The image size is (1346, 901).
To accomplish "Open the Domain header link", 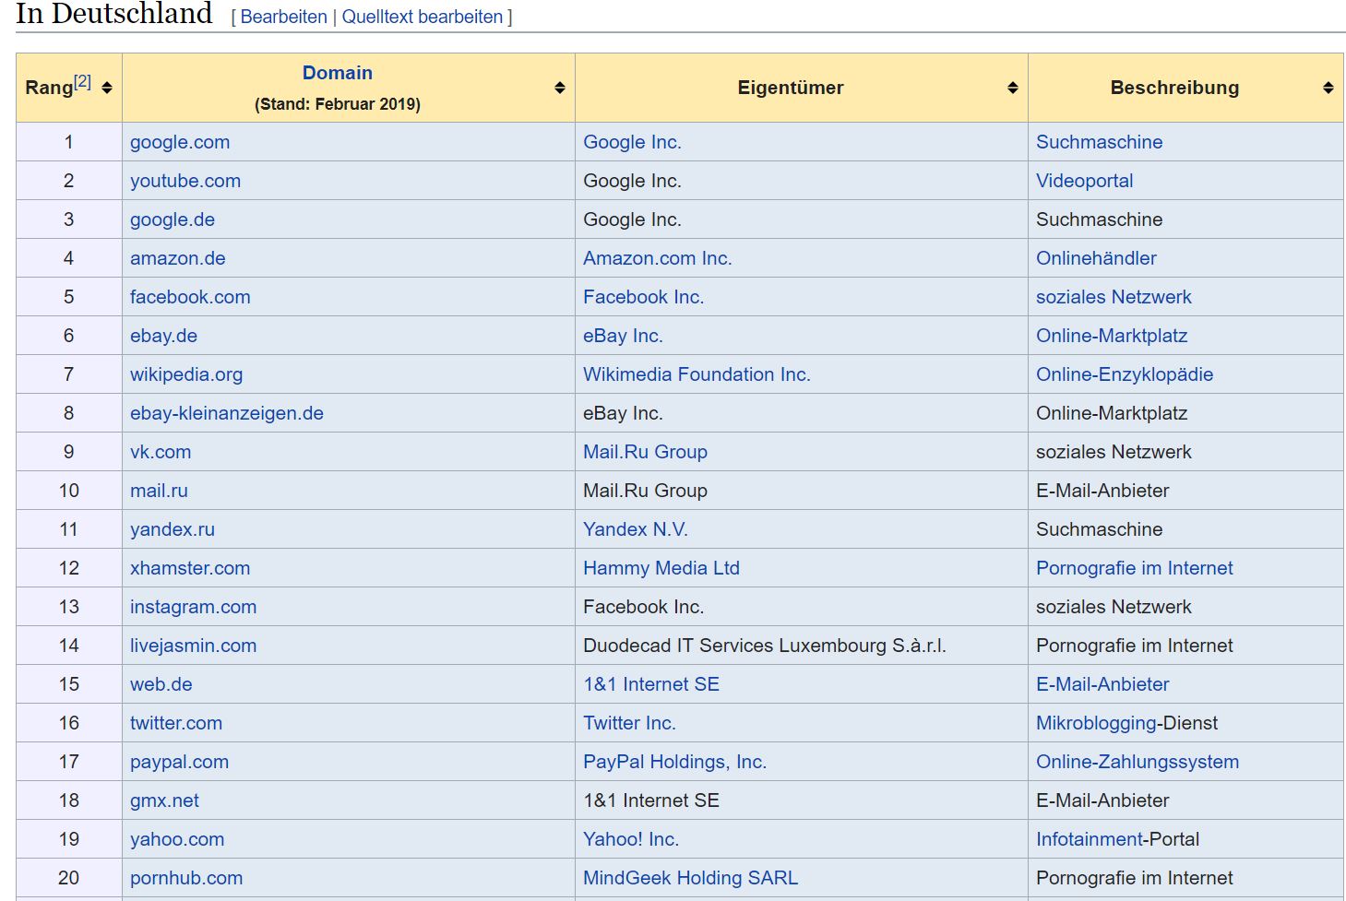I will (x=338, y=73).
